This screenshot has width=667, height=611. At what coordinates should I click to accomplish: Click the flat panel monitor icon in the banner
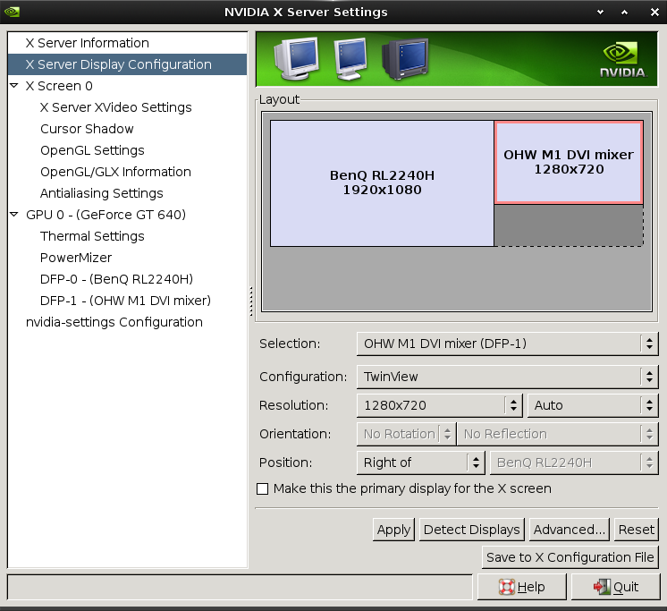pos(350,59)
